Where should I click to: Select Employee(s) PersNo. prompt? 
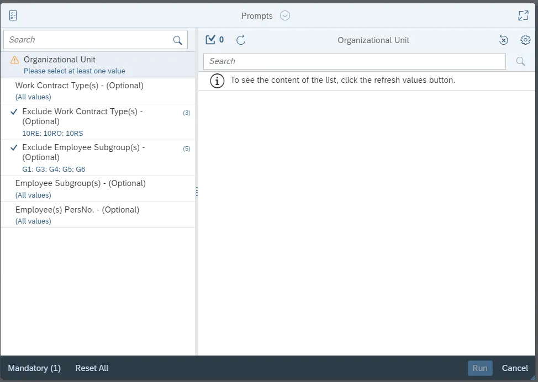pyautogui.click(x=77, y=210)
